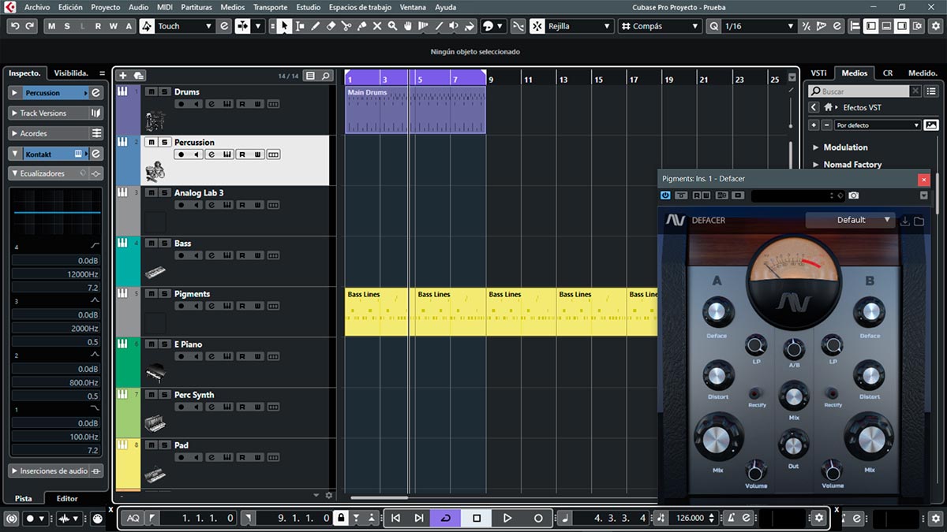The image size is (947, 532).
Task: Click the Main Drums clip
Action: click(x=415, y=110)
